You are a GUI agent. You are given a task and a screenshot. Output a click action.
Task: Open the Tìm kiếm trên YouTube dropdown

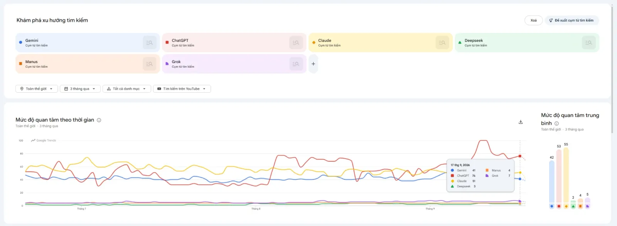coord(182,89)
